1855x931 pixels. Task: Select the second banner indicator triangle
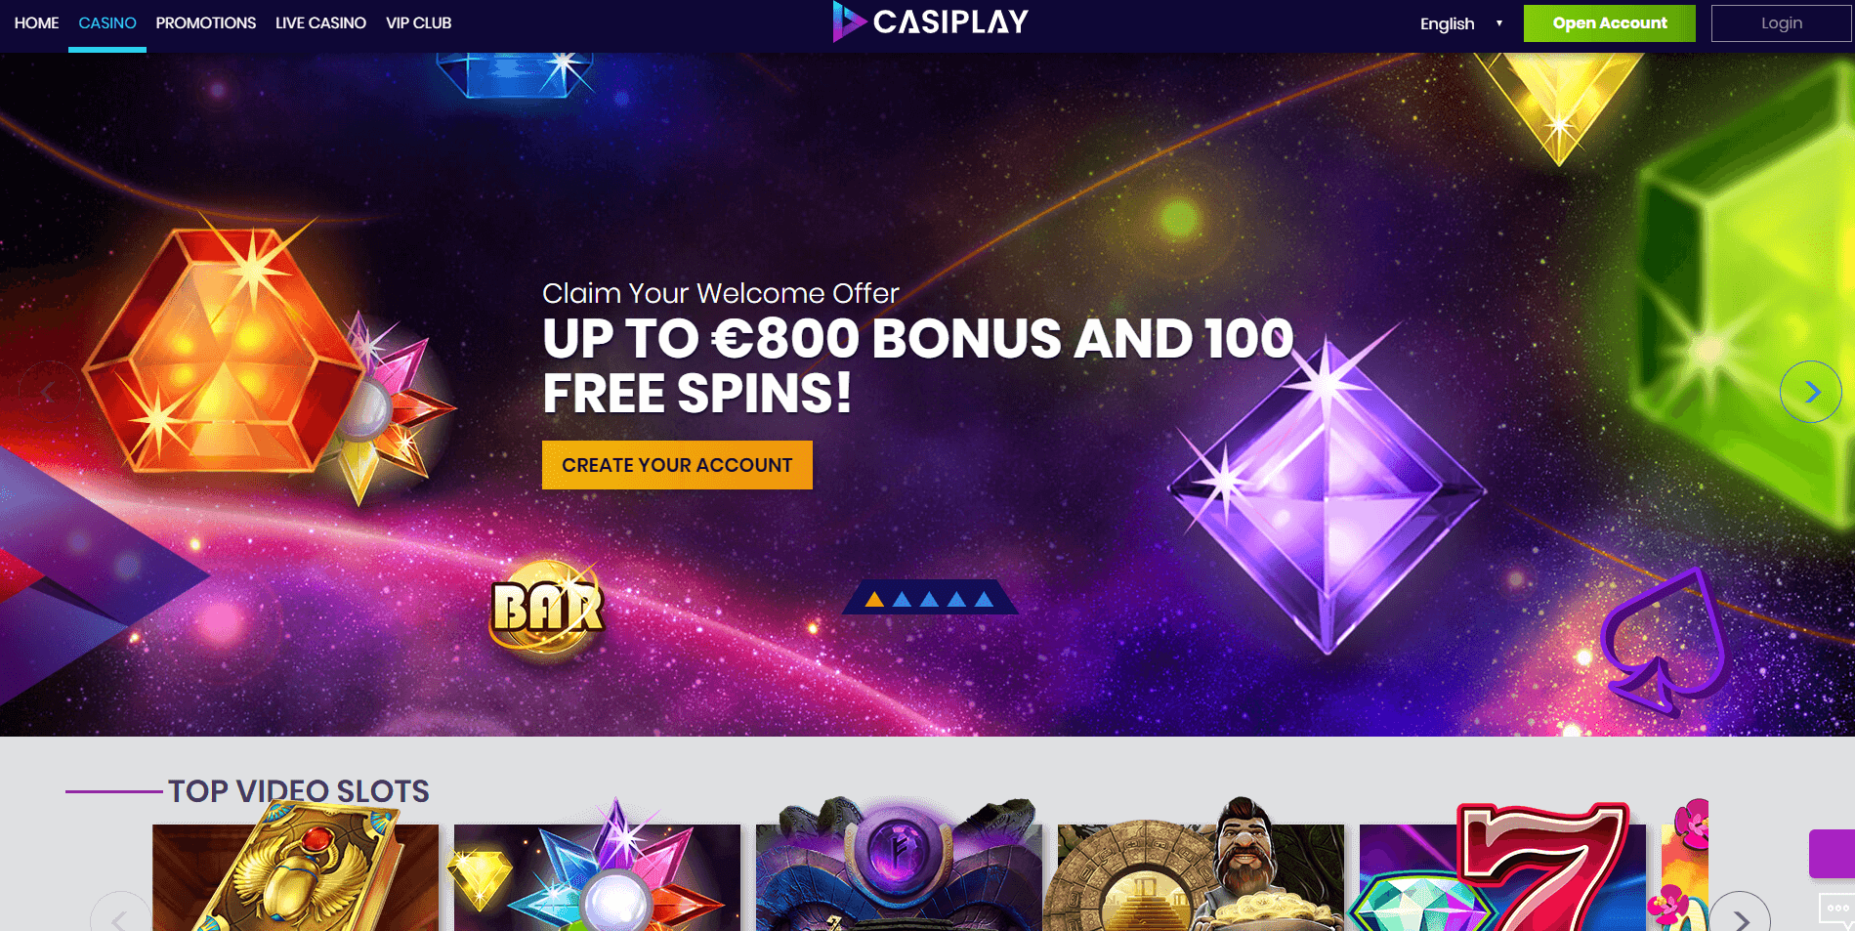tap(903, 599)
